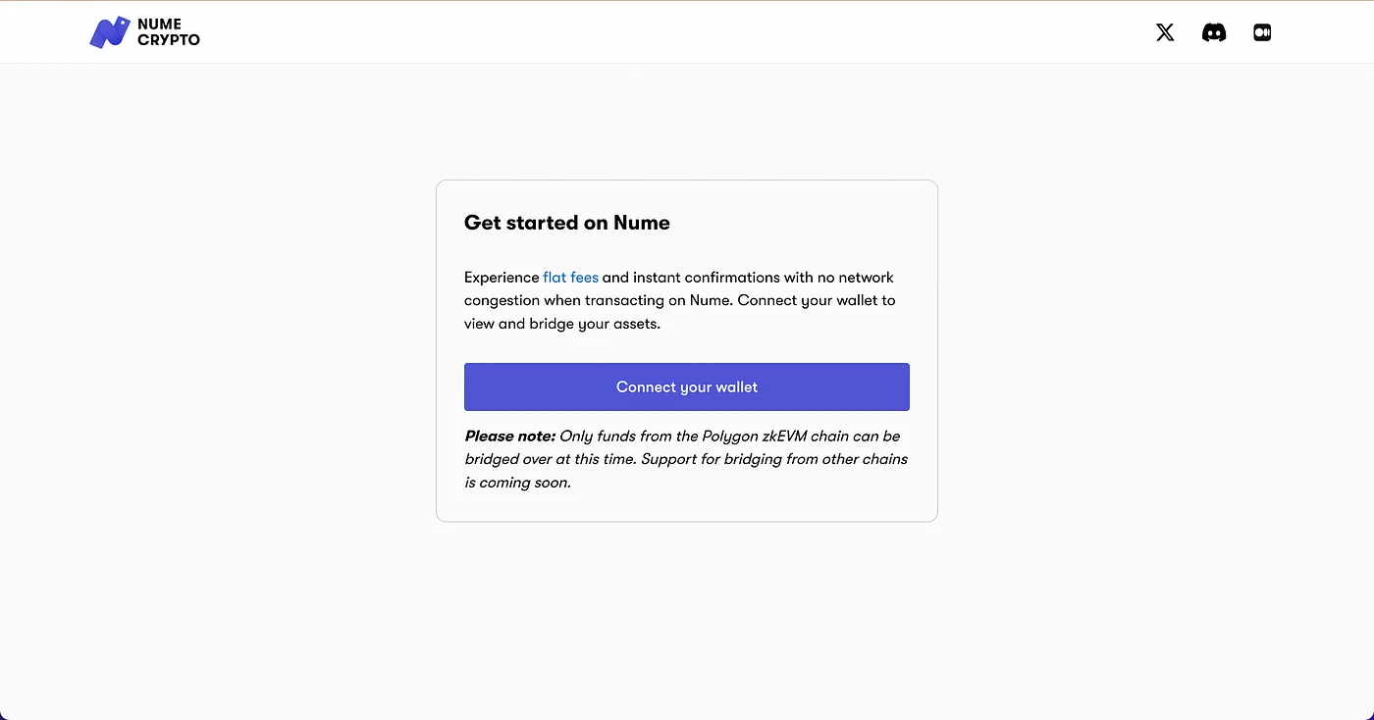Follow the flat fees link
1374x720 pixels.
coord(570,278)
